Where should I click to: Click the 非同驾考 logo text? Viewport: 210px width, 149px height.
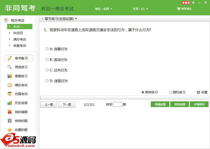20,8
